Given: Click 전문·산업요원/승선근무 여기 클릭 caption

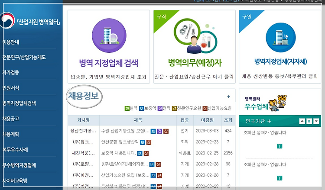Looking at the screenshot, I should click(194, 77).
